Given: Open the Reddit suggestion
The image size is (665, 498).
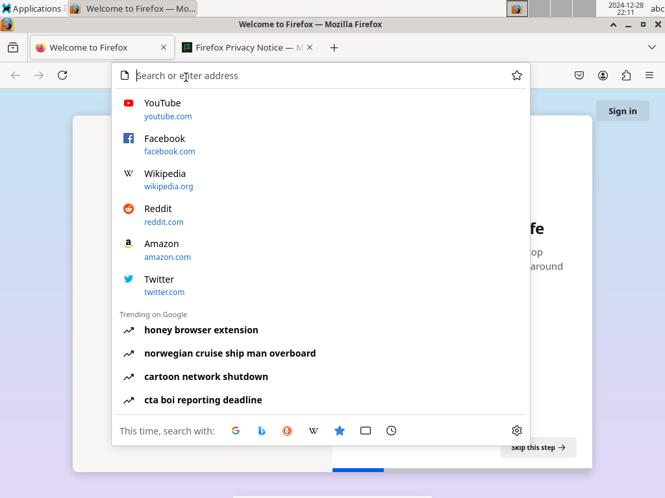Looking at the screenshot, I should point(321,215).
